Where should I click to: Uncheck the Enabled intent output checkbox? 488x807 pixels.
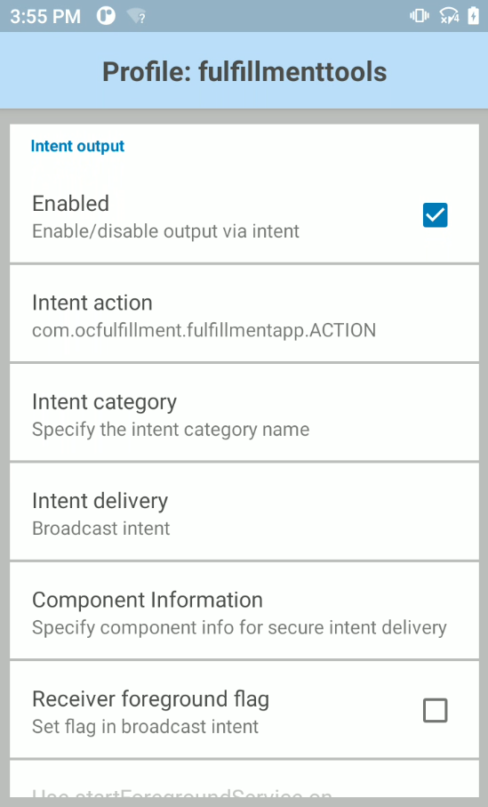point(435,215)
